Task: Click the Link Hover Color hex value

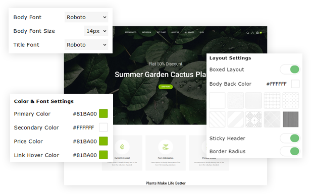Action: tap(85, 155)
